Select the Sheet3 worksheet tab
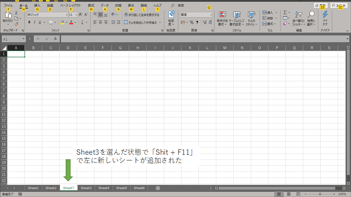This screenshot has width=351, height=197. click(x=86, y=188)
